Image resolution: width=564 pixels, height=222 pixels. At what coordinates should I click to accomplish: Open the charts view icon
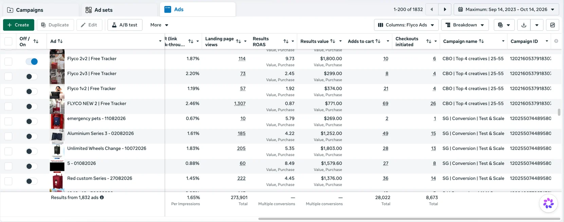552,25
